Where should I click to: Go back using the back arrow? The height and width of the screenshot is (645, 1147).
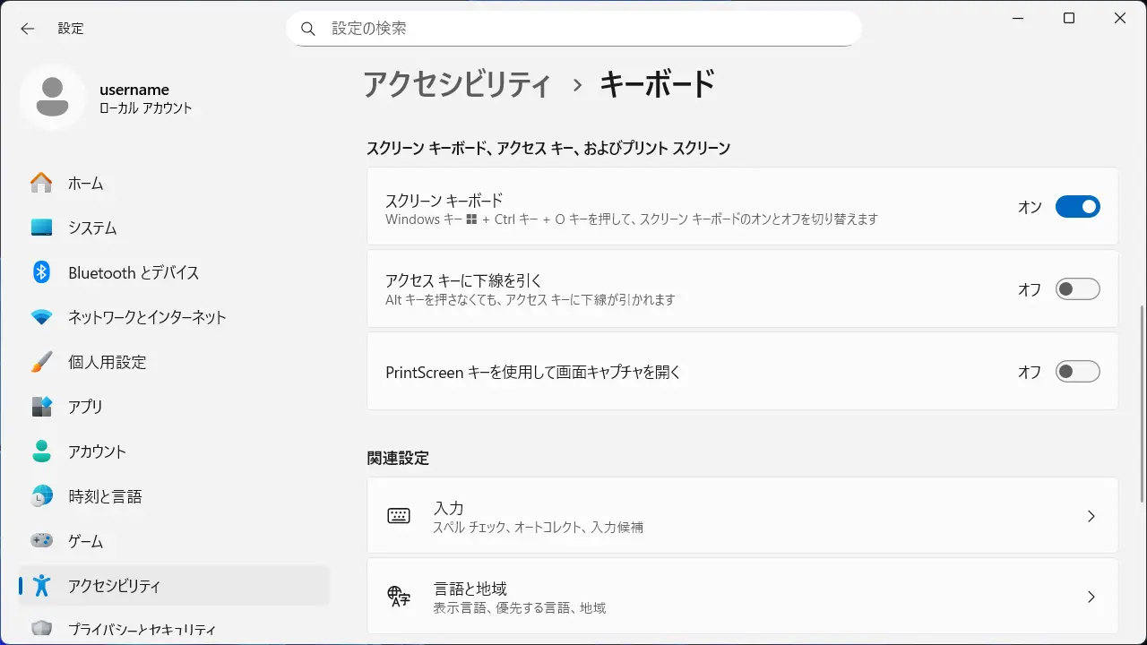tap(28, 29)
